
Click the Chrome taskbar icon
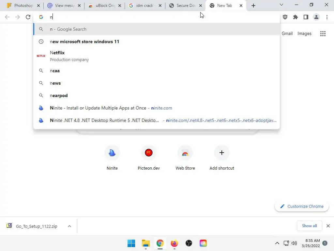click(x=160, y=243)
